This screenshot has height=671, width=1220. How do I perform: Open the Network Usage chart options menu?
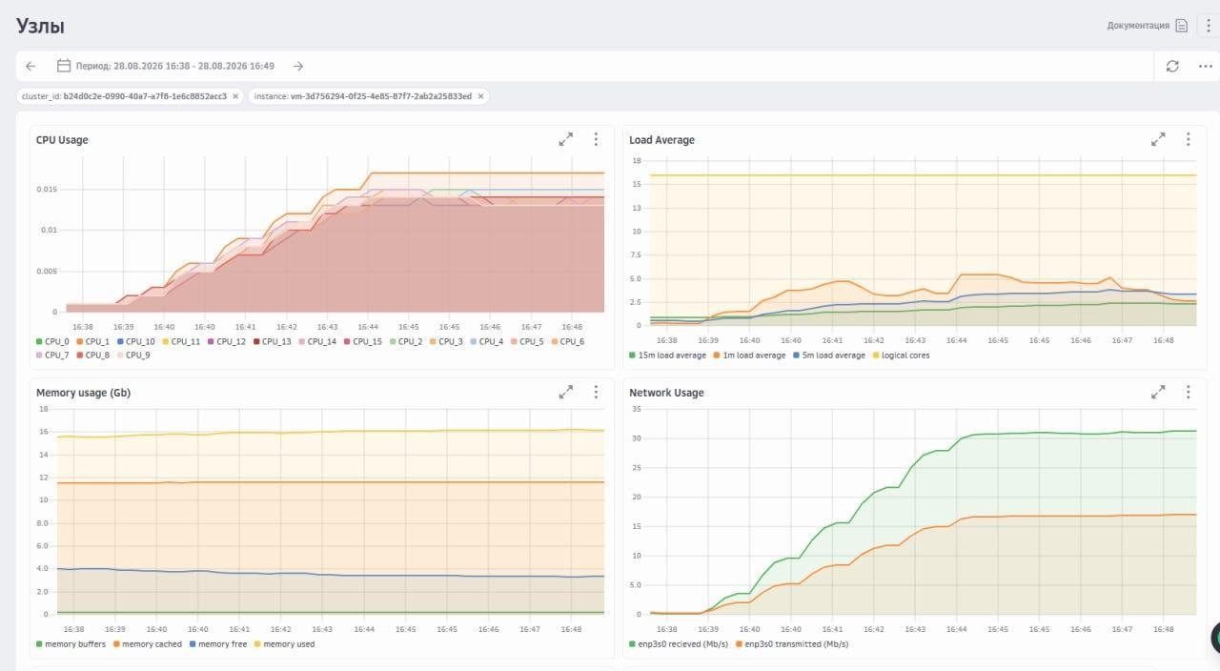[x=1188, y=392]
